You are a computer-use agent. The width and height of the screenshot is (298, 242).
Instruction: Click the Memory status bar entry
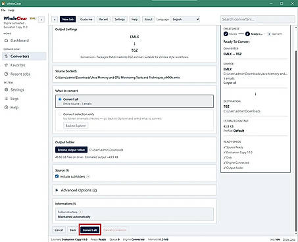158,239
